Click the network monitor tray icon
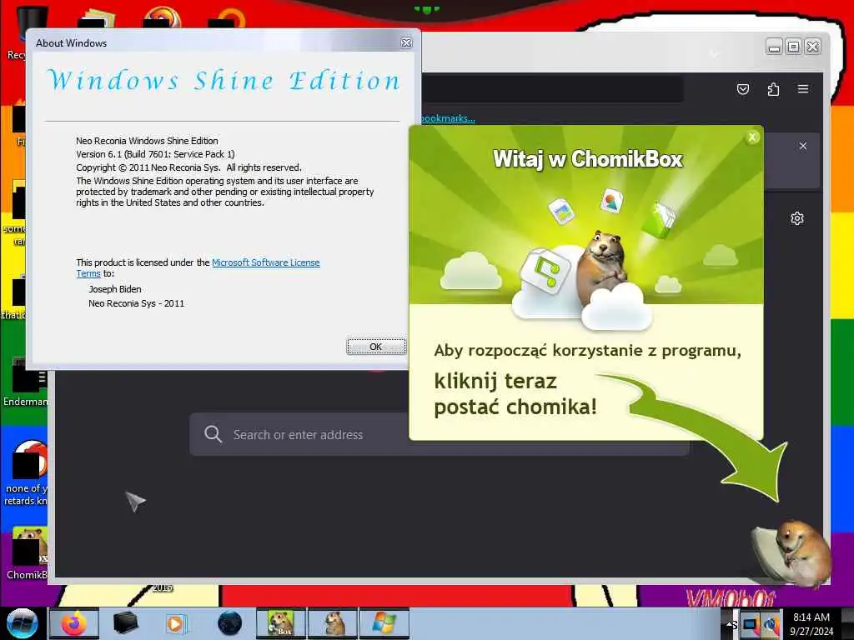The height and width of the screenshot is (640, 854). 751,624
